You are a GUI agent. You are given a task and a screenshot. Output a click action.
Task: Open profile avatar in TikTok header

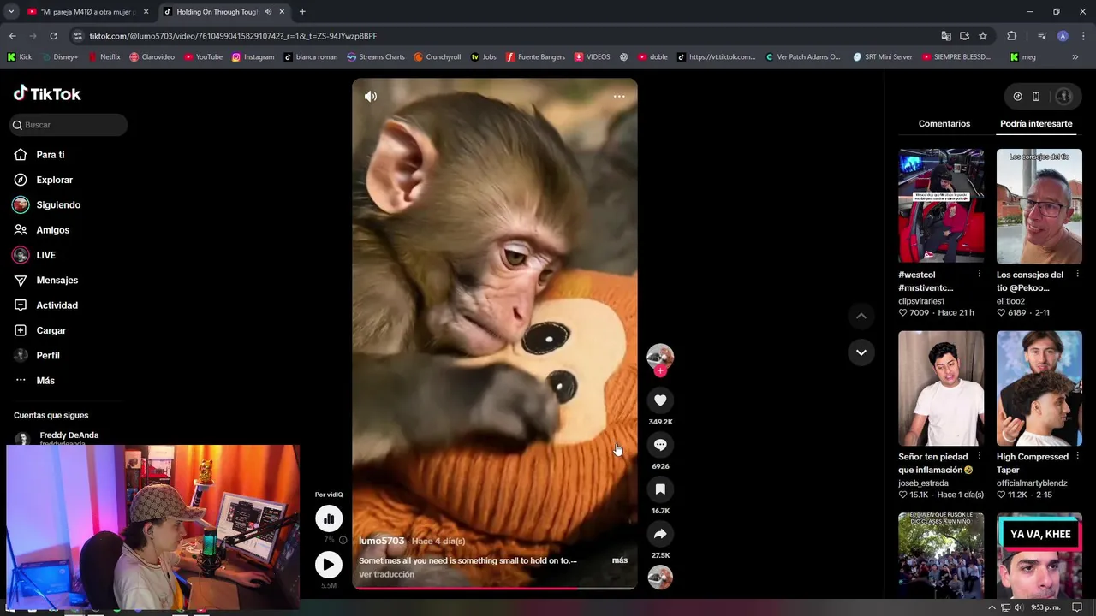point(1063,97)
